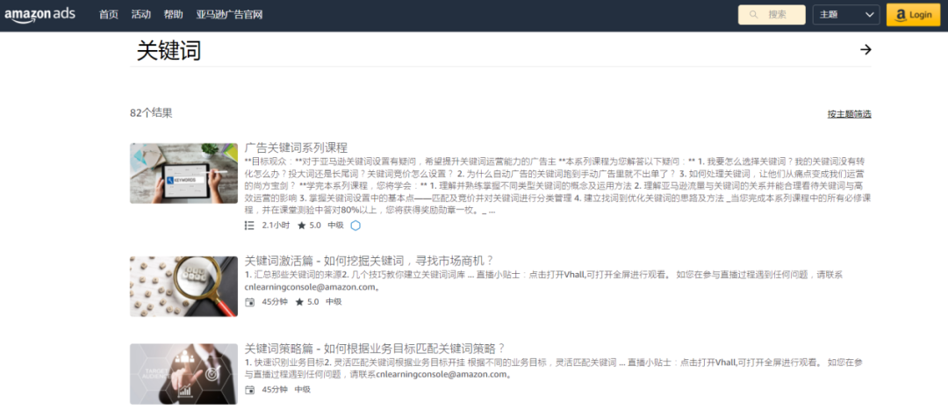The height and width of the screenshot is (410, 948).
Task: Open the 首页 menu item
Action: pos(109,15)
